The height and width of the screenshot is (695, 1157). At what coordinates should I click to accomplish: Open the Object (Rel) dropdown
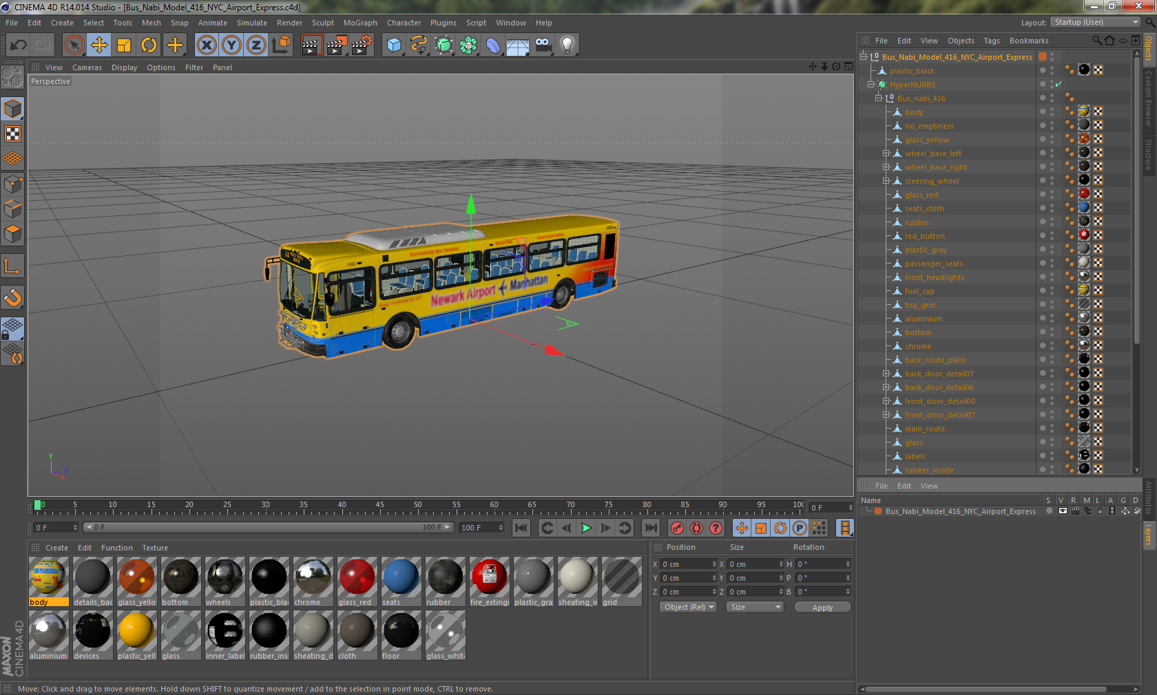pos(689,607)
